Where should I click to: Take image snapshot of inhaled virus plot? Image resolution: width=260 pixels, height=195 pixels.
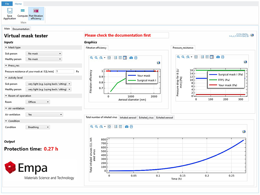tap(127, 127)
